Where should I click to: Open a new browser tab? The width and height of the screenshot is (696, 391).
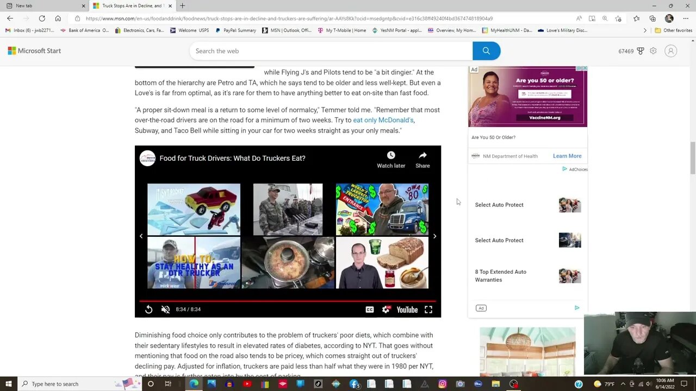[182, 6]
